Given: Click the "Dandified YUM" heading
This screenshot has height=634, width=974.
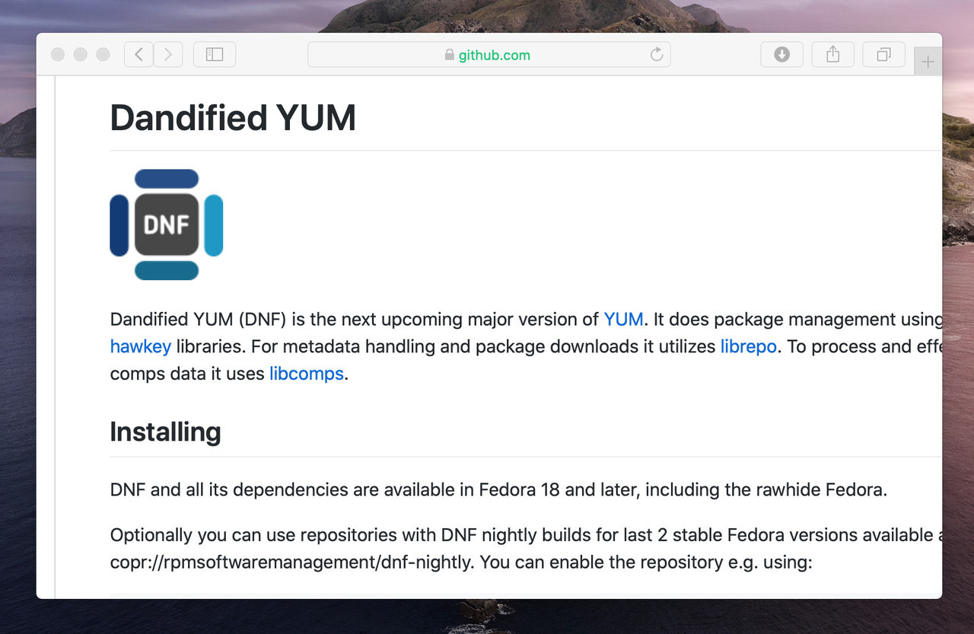Looking at the screenshot, I should click(233, 118).
